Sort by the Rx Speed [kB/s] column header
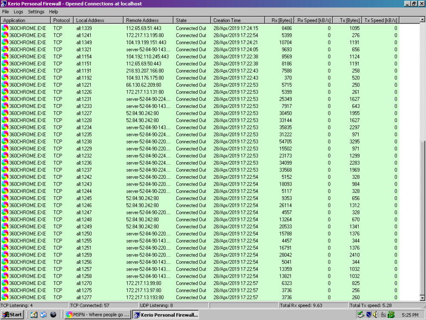This screenshot has height=320, width=426. click(313, 20)
